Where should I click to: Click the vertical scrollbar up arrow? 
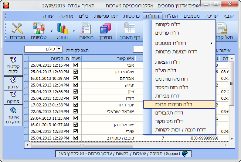click(x=232, y=58)
